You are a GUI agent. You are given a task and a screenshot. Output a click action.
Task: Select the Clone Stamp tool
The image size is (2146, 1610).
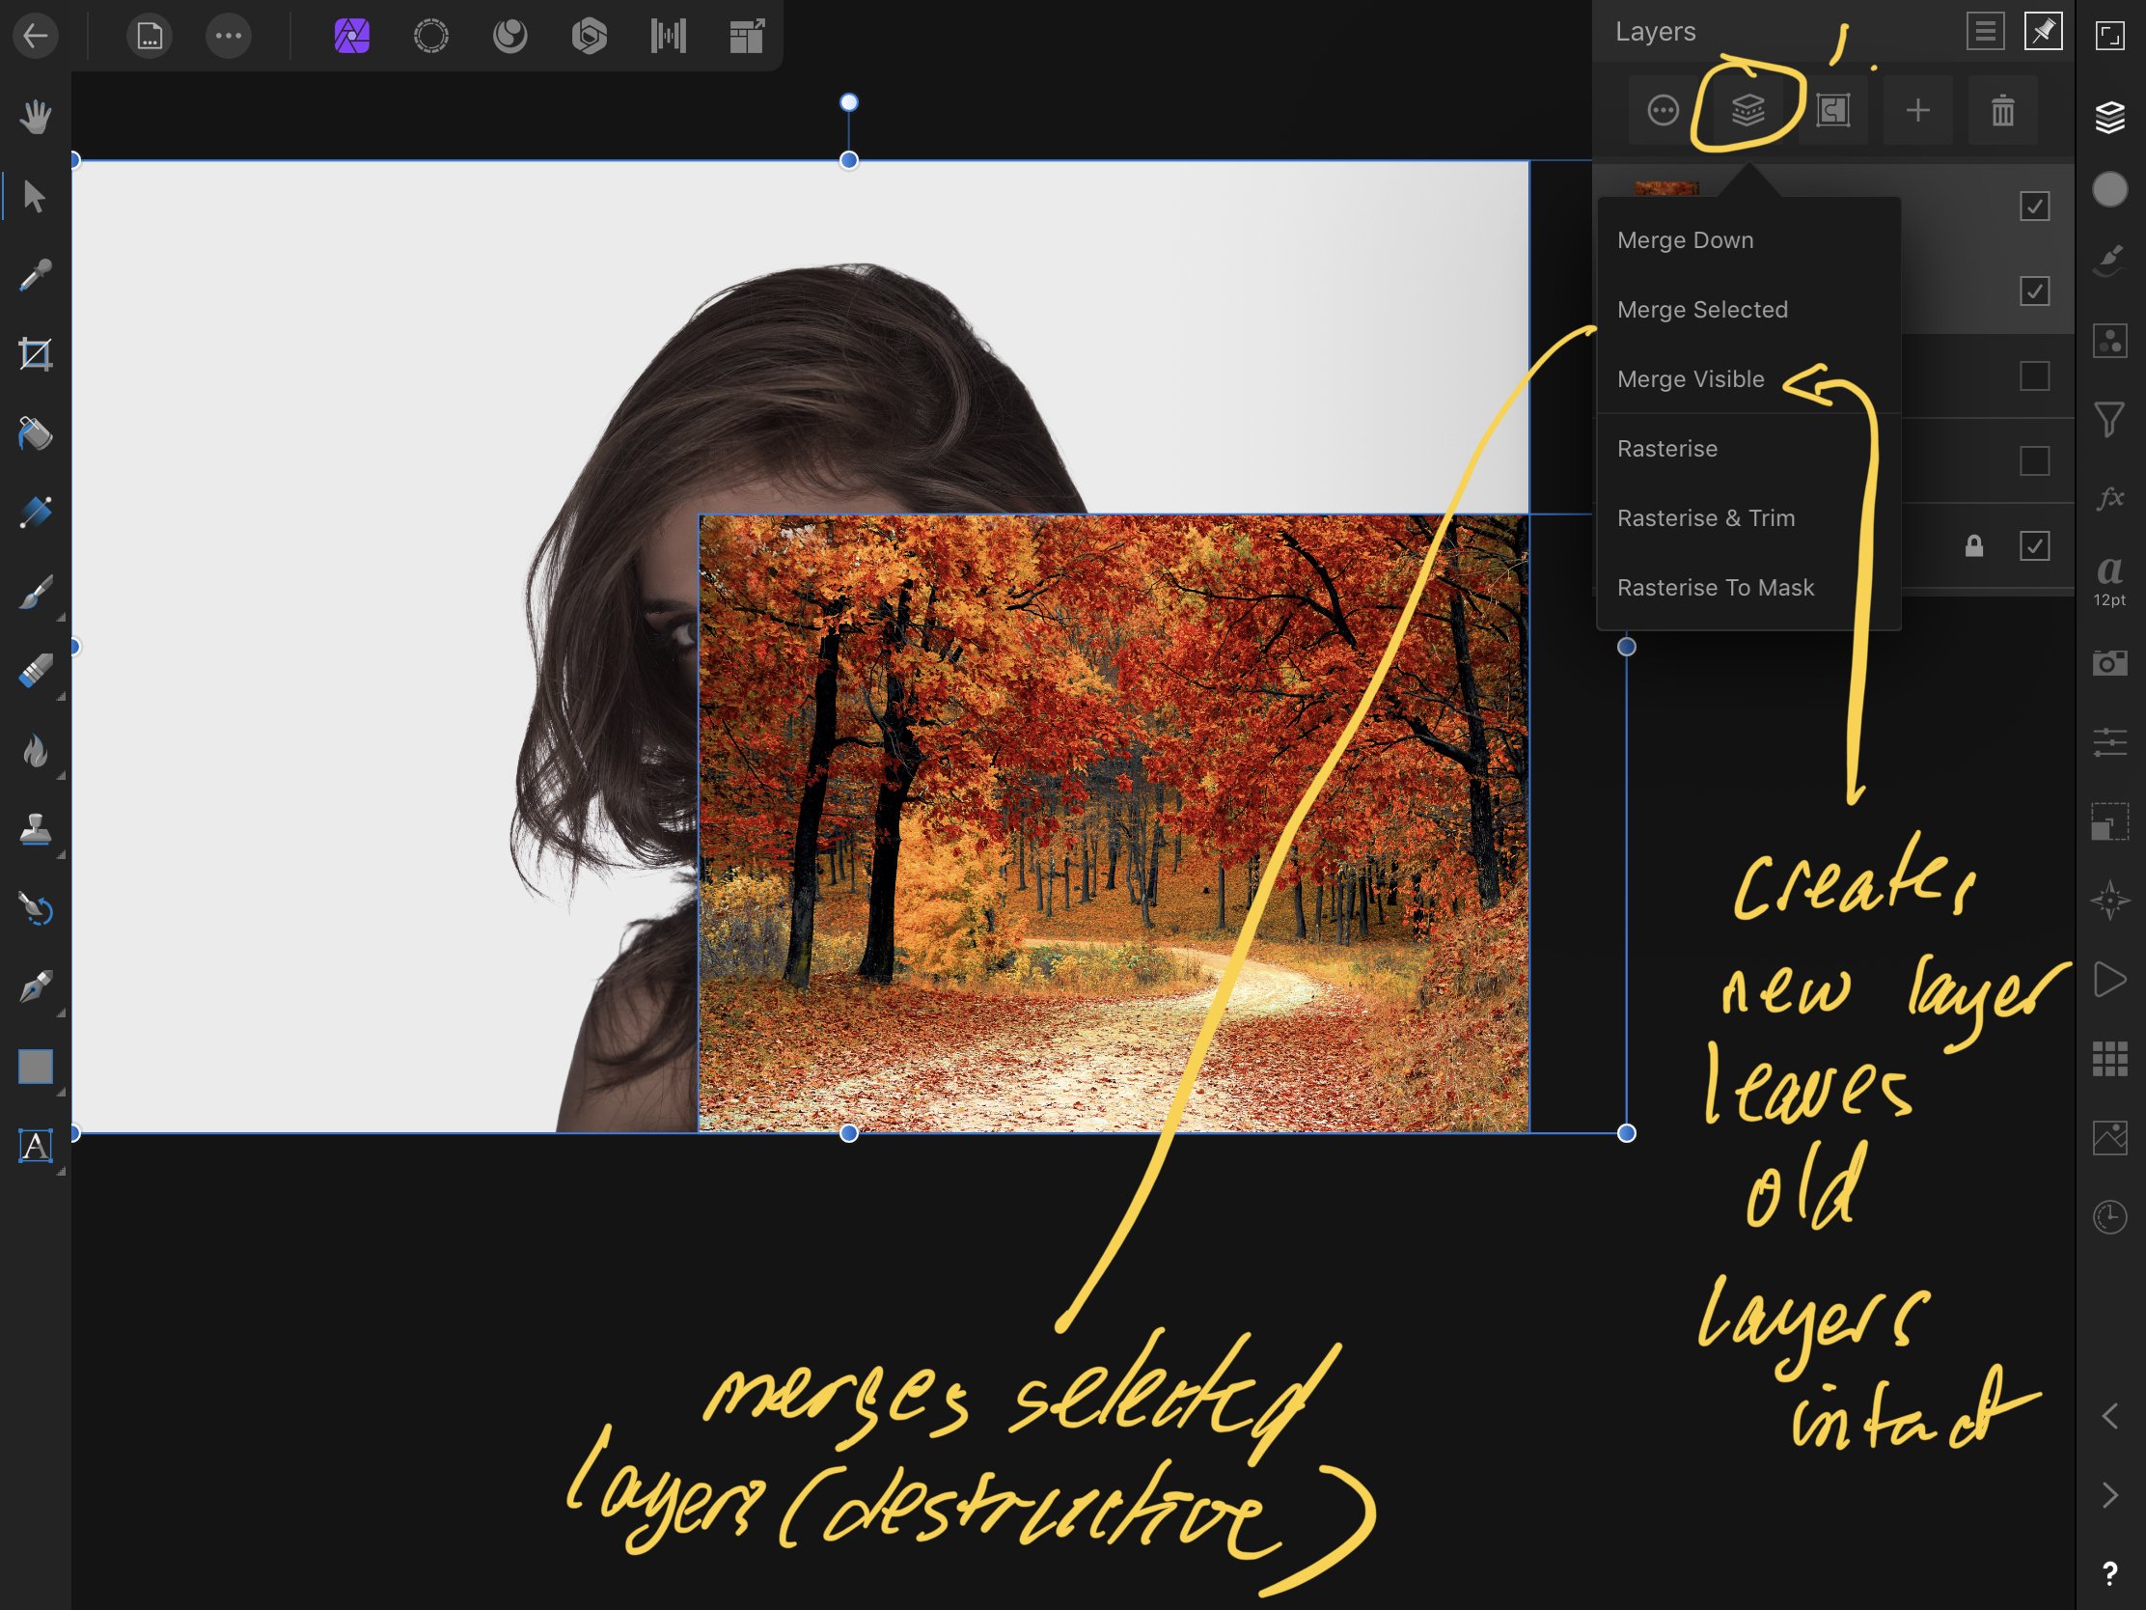click(x=36, y=830)
